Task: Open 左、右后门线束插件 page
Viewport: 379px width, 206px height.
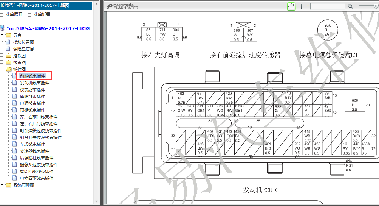Action: click(39, 124)
